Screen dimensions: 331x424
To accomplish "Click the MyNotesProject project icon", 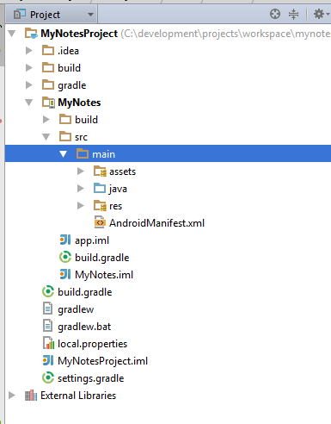I will click(x=31, y=34).
